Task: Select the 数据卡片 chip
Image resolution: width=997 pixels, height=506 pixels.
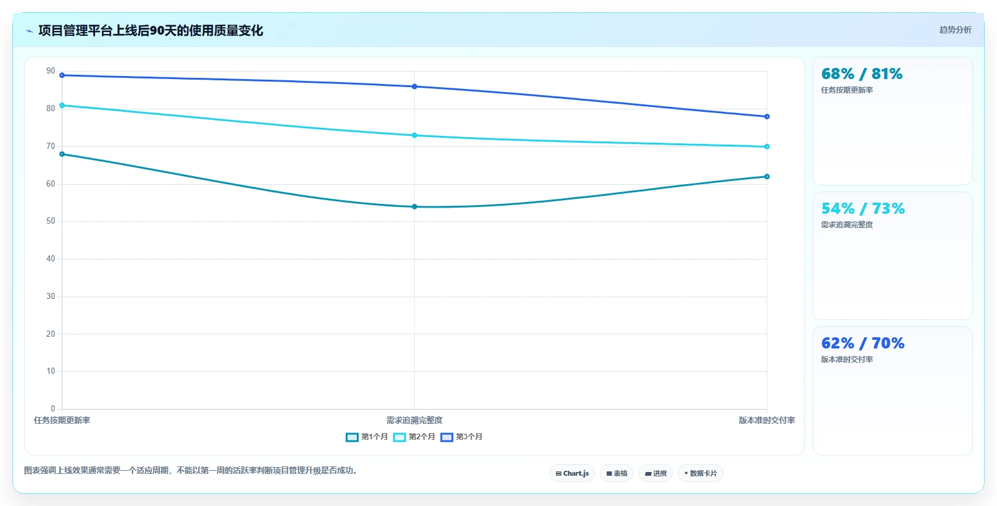Action: point(701,473)
